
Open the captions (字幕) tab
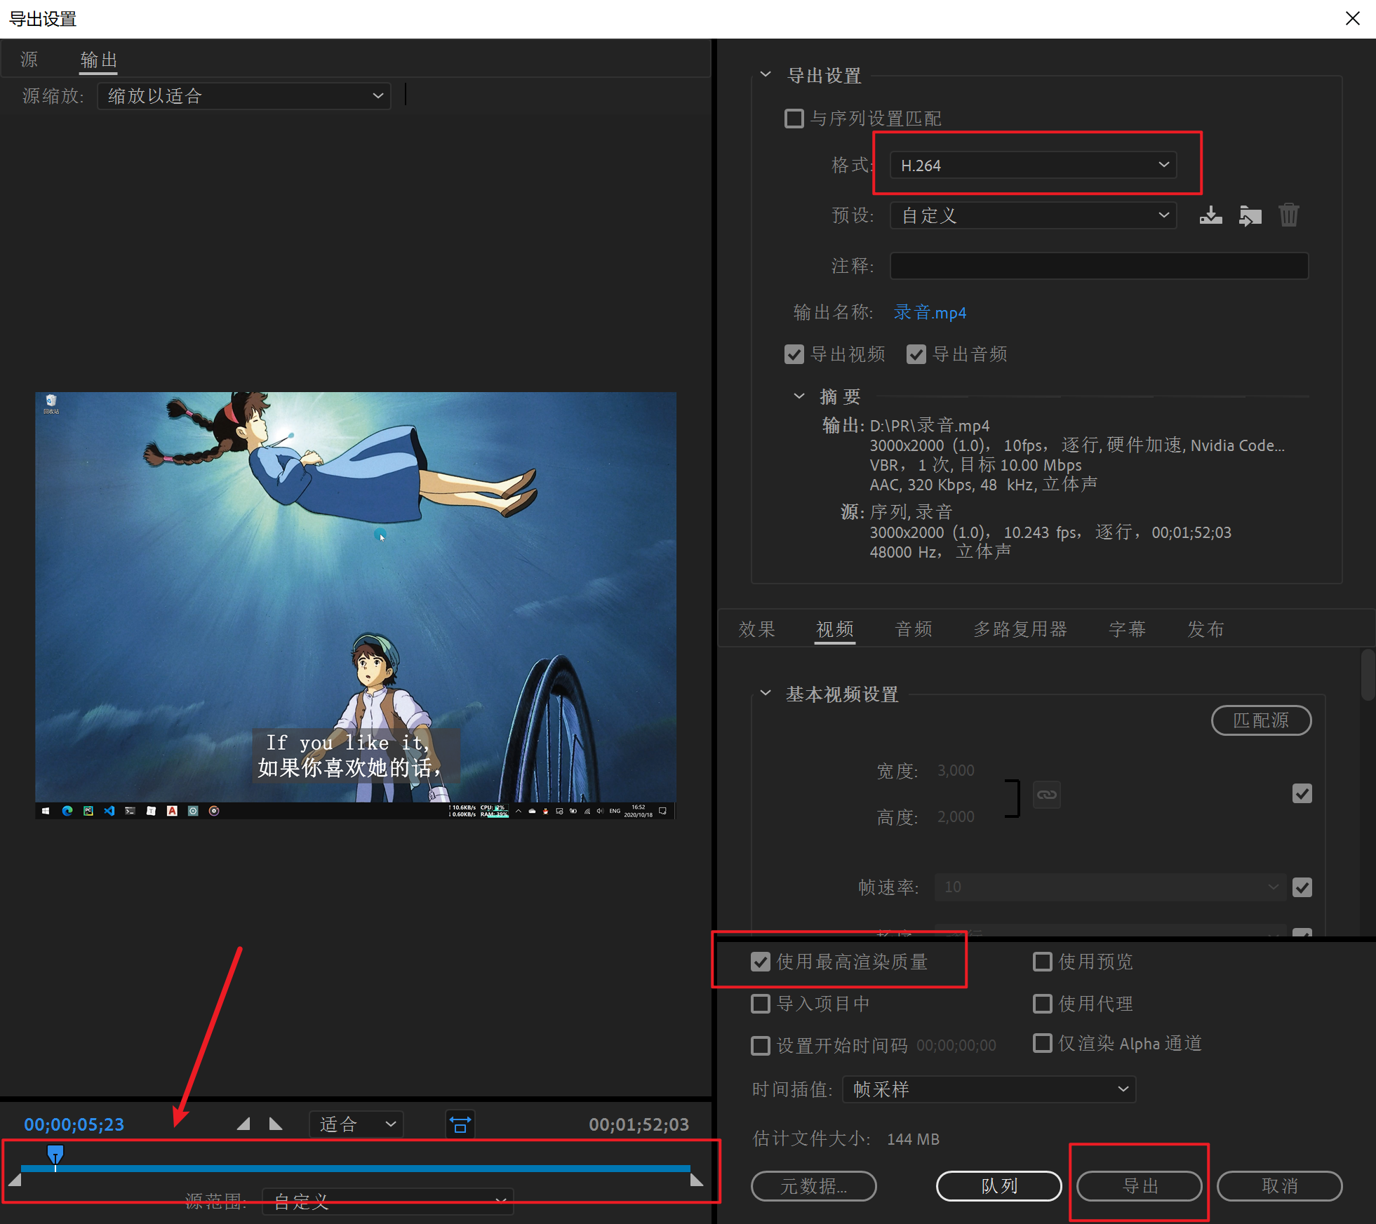click(x=1127, y=629)
